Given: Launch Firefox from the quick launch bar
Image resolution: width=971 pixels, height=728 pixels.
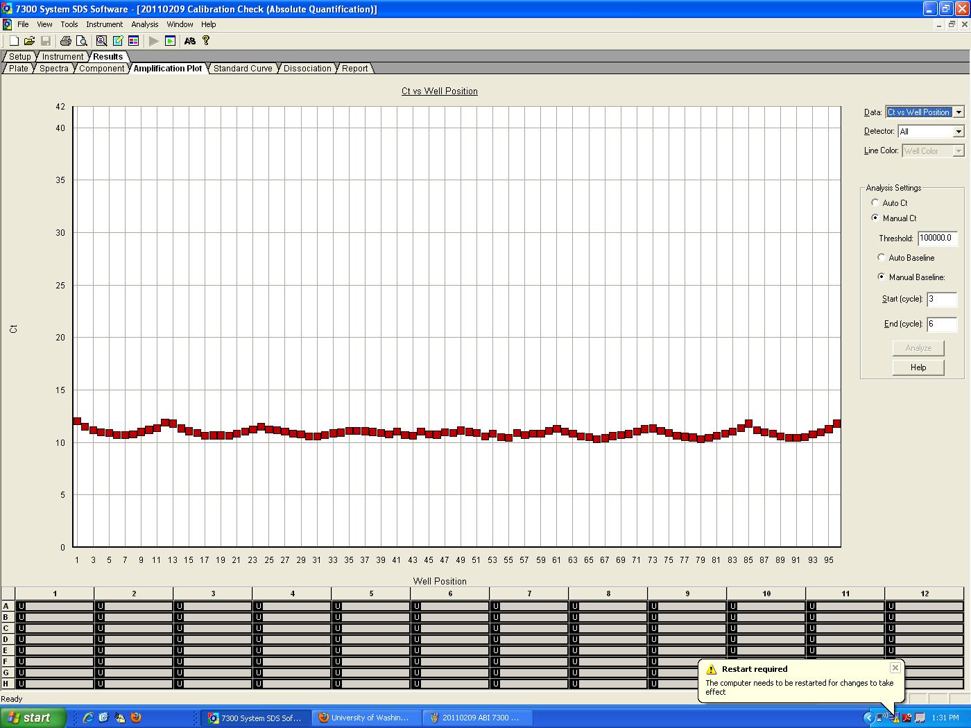Looking at the screenshot, I should click(x=136, y=718).
